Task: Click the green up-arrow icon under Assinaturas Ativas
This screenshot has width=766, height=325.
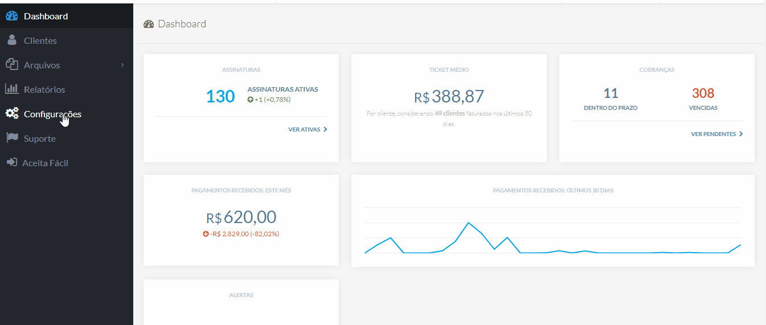Action: (x=250, y=100)
